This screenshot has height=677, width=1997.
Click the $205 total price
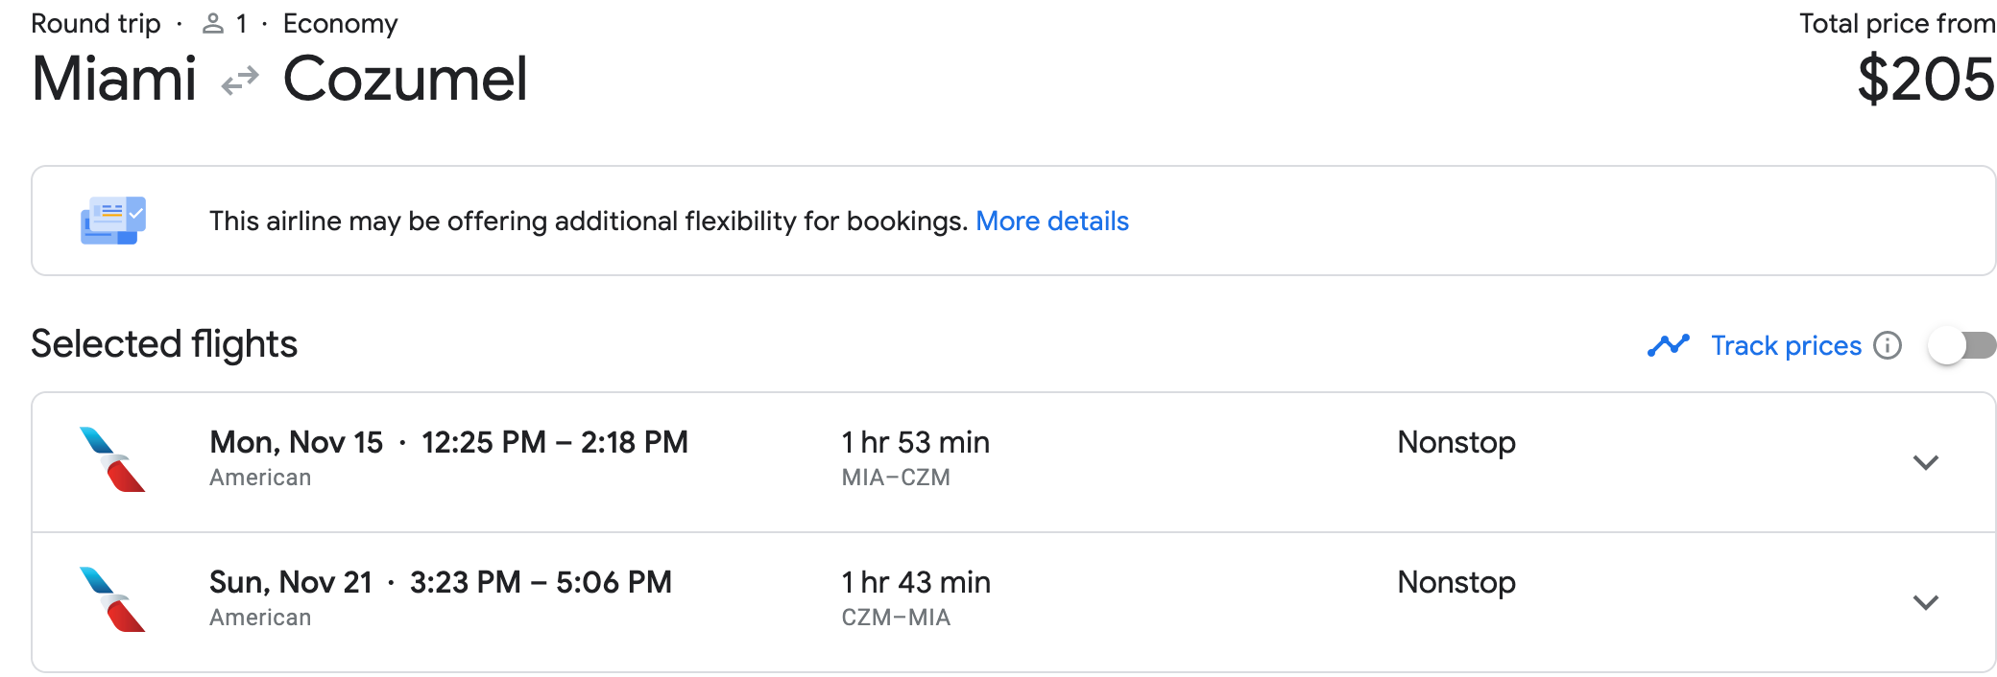pos(1925,79)
